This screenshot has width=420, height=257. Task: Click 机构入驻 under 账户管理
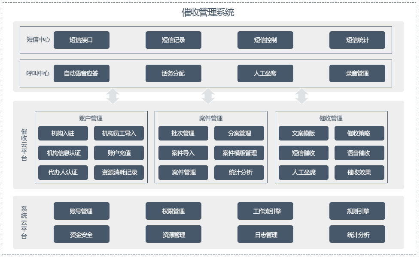pyautogui.click(x=63, y=133)
